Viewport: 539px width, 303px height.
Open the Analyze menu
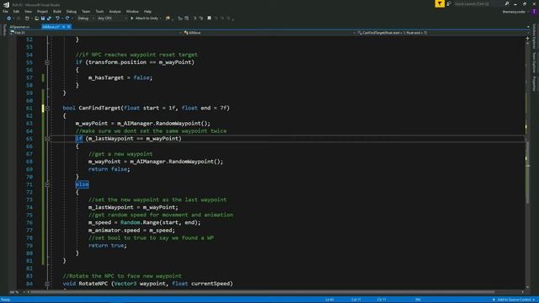(x=115, y=11)
